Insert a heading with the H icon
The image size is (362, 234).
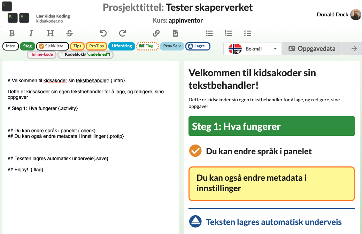(x=50, y=33)
